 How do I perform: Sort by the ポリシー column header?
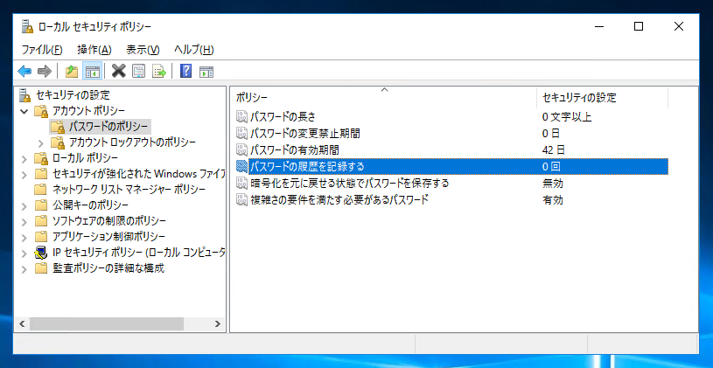(384, 97)
